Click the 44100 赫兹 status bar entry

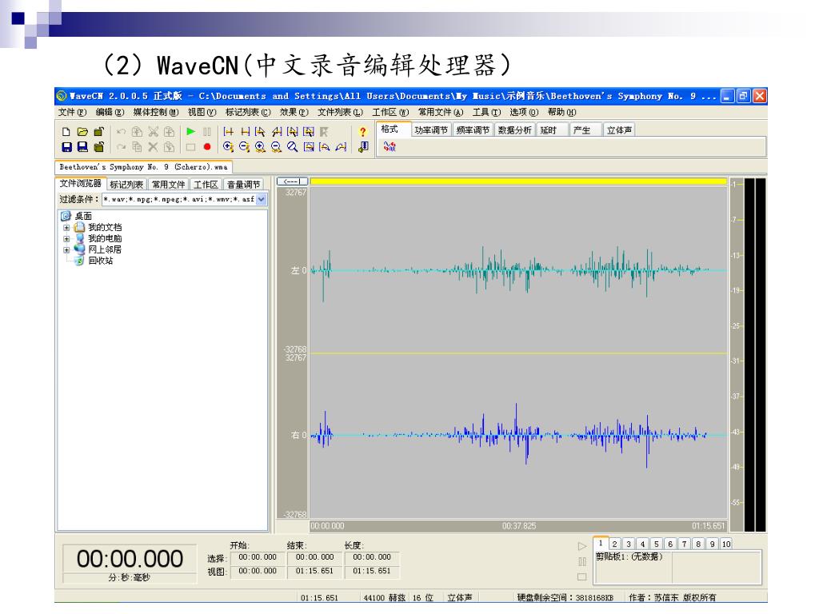click(385, 598)
